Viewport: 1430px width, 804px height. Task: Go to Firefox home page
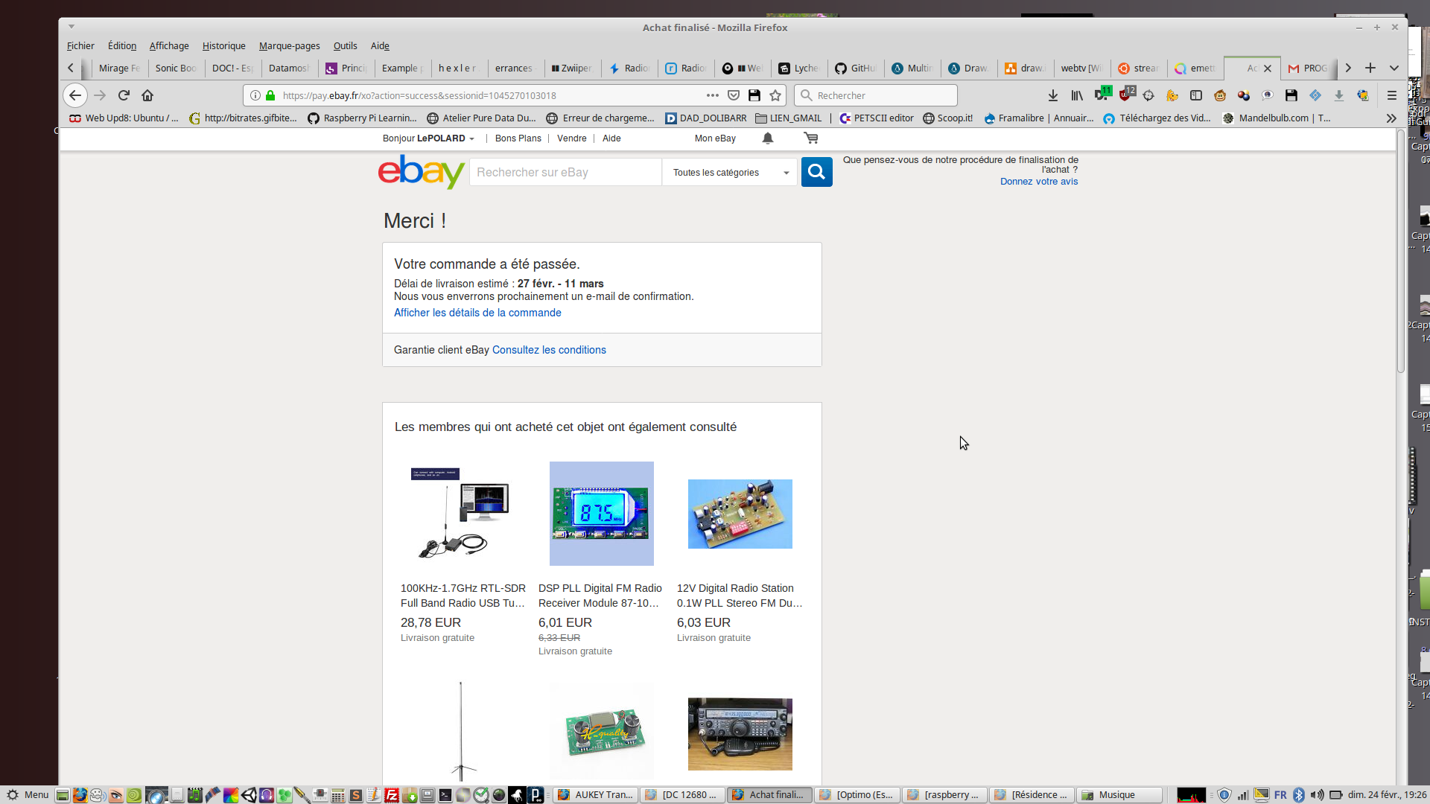[147, 95]
